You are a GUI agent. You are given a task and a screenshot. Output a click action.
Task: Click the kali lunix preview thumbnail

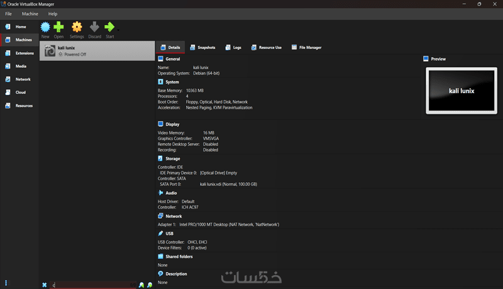point(462,90)
